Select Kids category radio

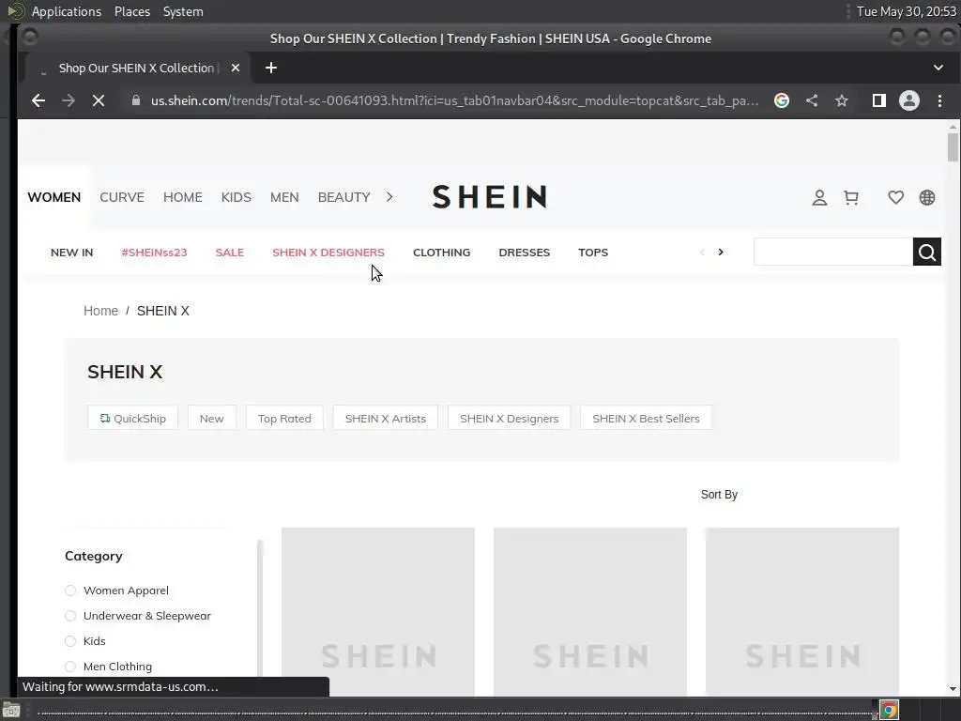point(70,641)
